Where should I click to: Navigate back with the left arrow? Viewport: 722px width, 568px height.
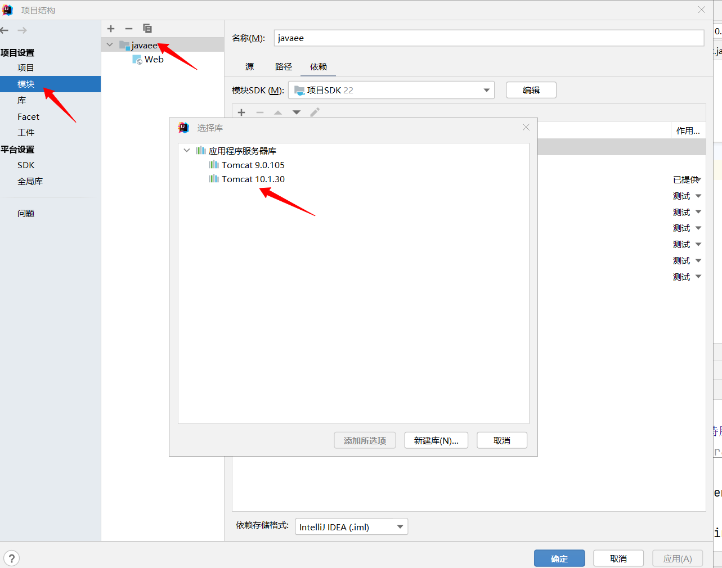(x=5, y=30)
